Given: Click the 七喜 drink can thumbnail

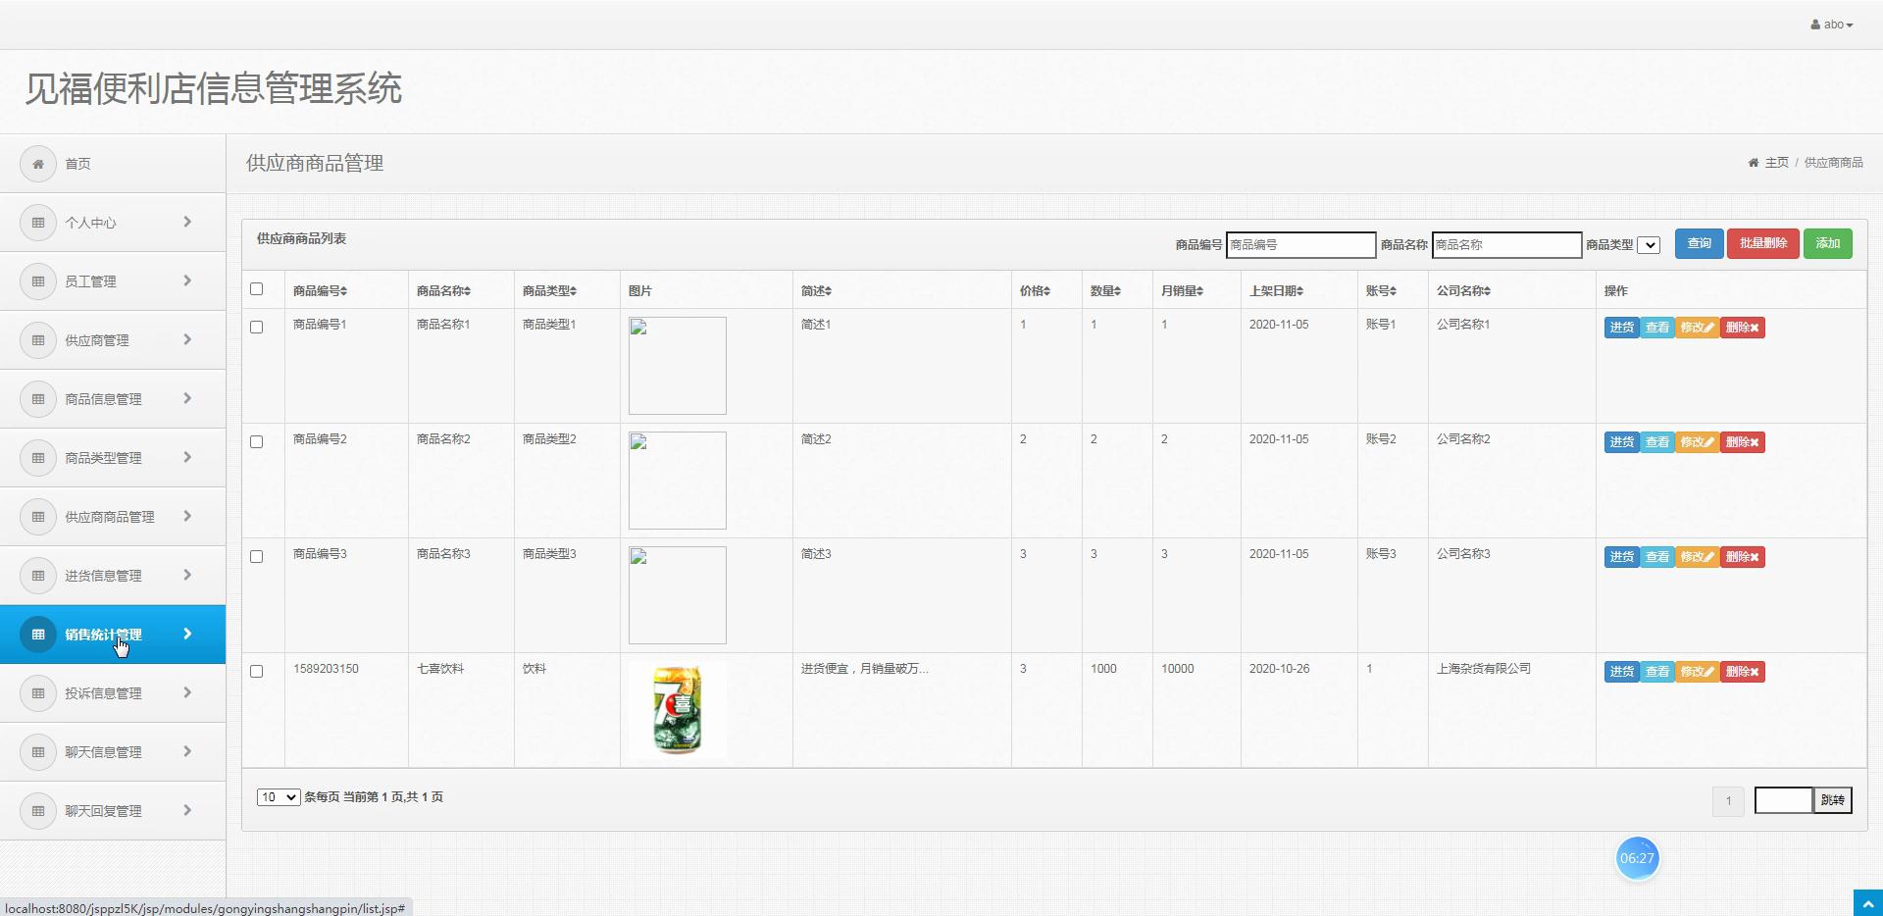Looking at the screenshot, I should click(x=678, y=710).
